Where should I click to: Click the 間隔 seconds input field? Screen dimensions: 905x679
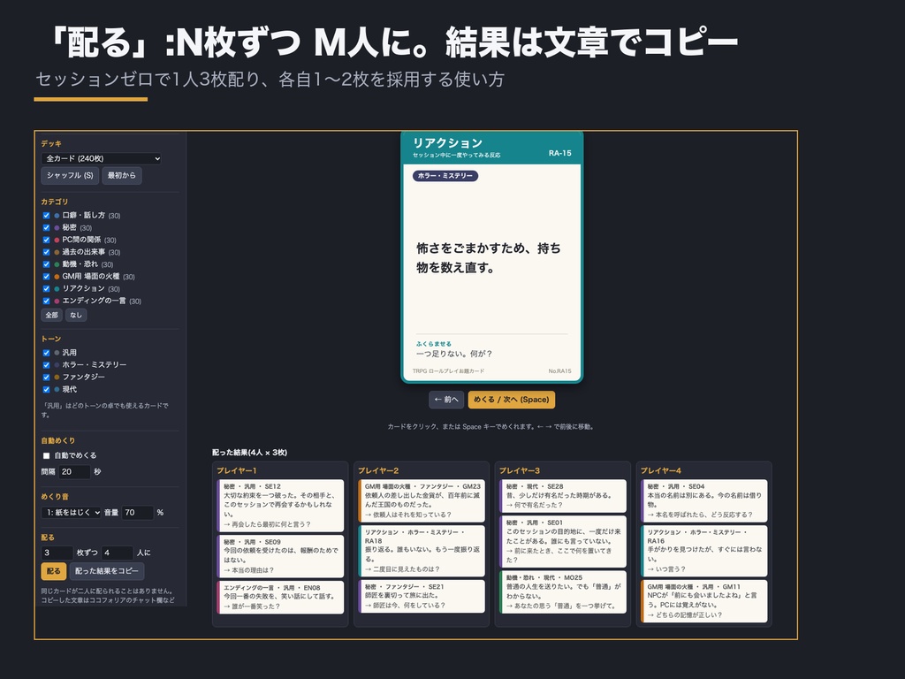(74, 472)
